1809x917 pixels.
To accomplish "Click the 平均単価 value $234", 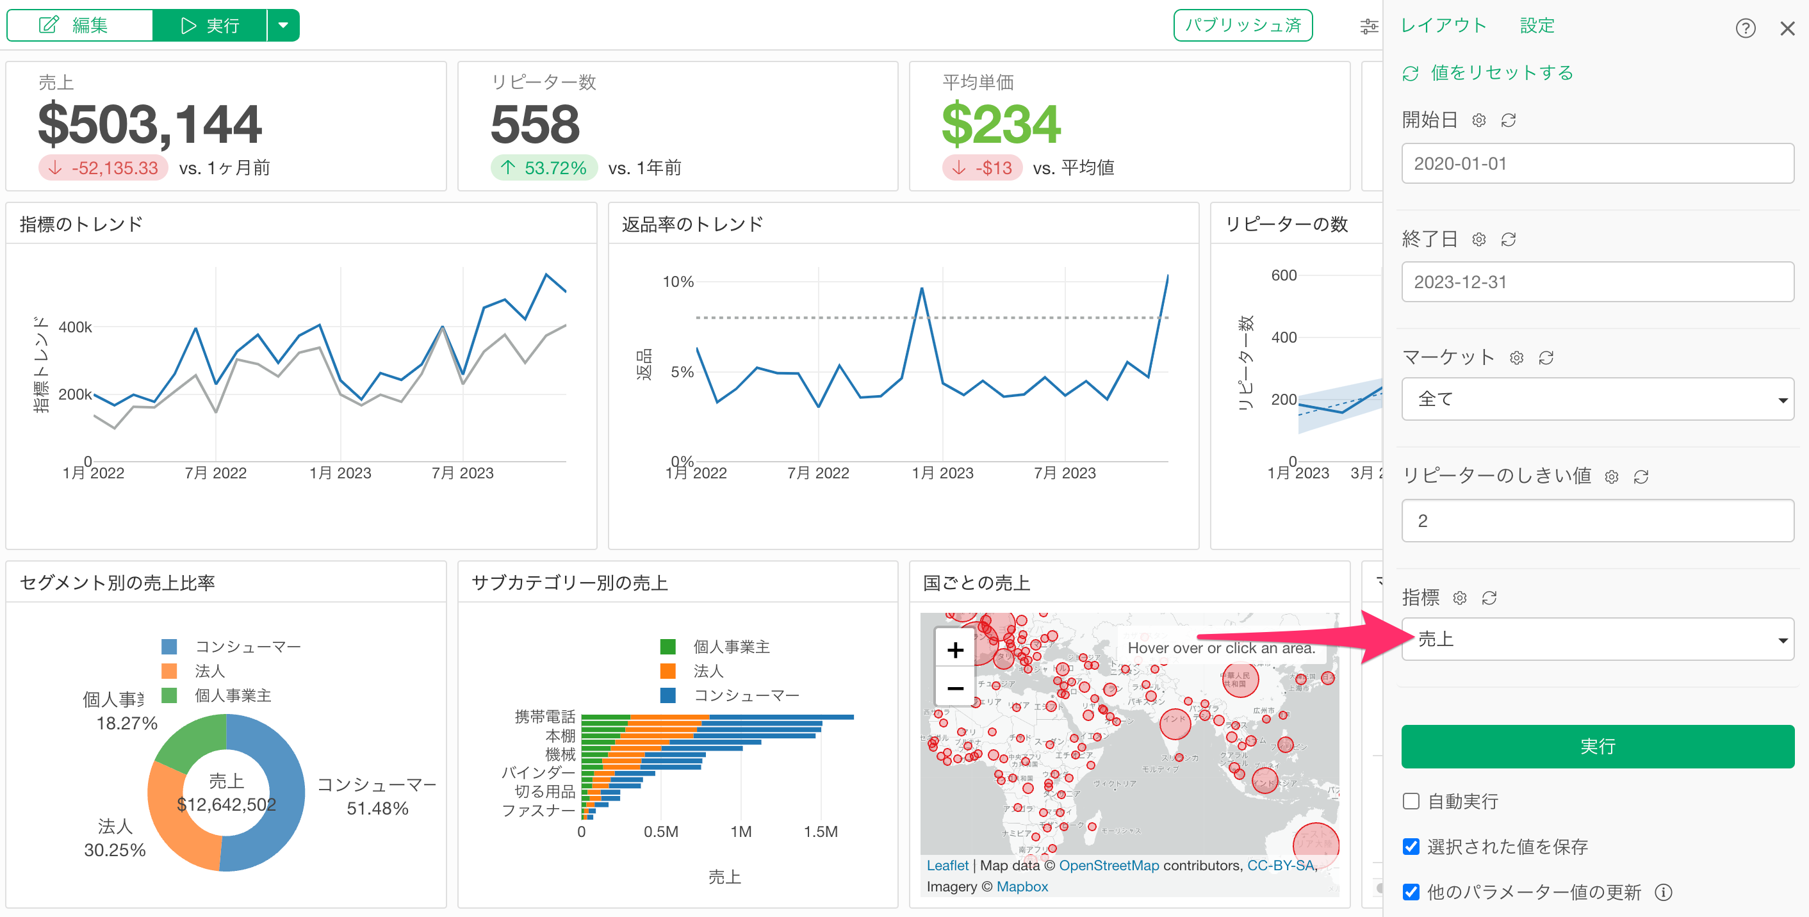I will point(1001,124).
